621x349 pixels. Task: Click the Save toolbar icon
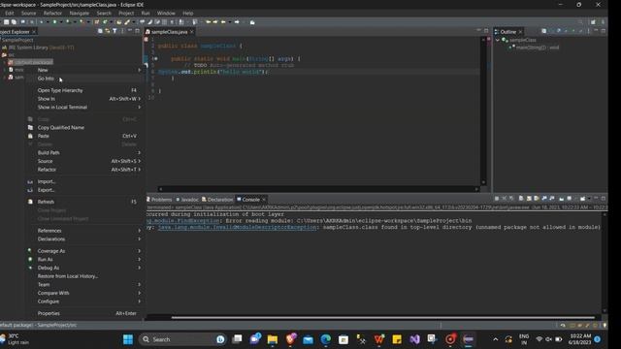[7, 22]
